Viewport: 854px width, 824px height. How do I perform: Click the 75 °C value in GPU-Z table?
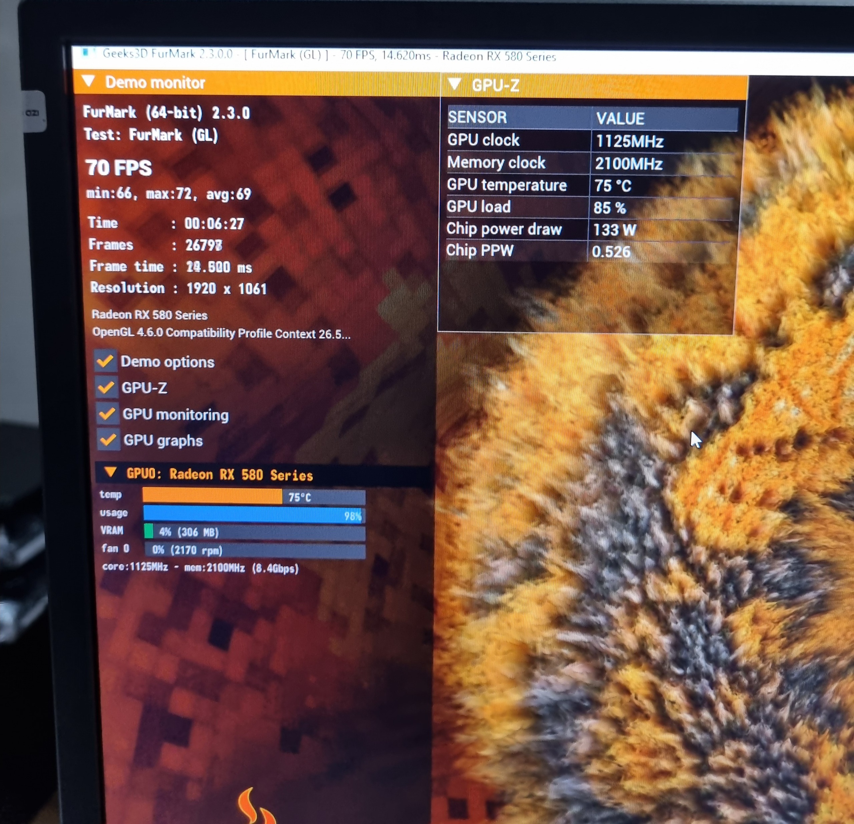point(612,186)
